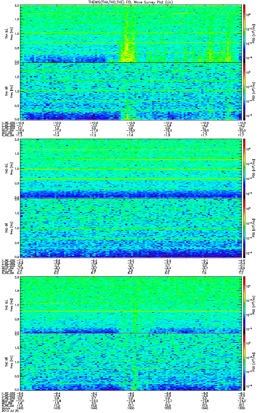258x413 pixels.
Task: Select the THA B-parallel spectrogram panel
Action: pyautogui.click(x=130, y=91)
